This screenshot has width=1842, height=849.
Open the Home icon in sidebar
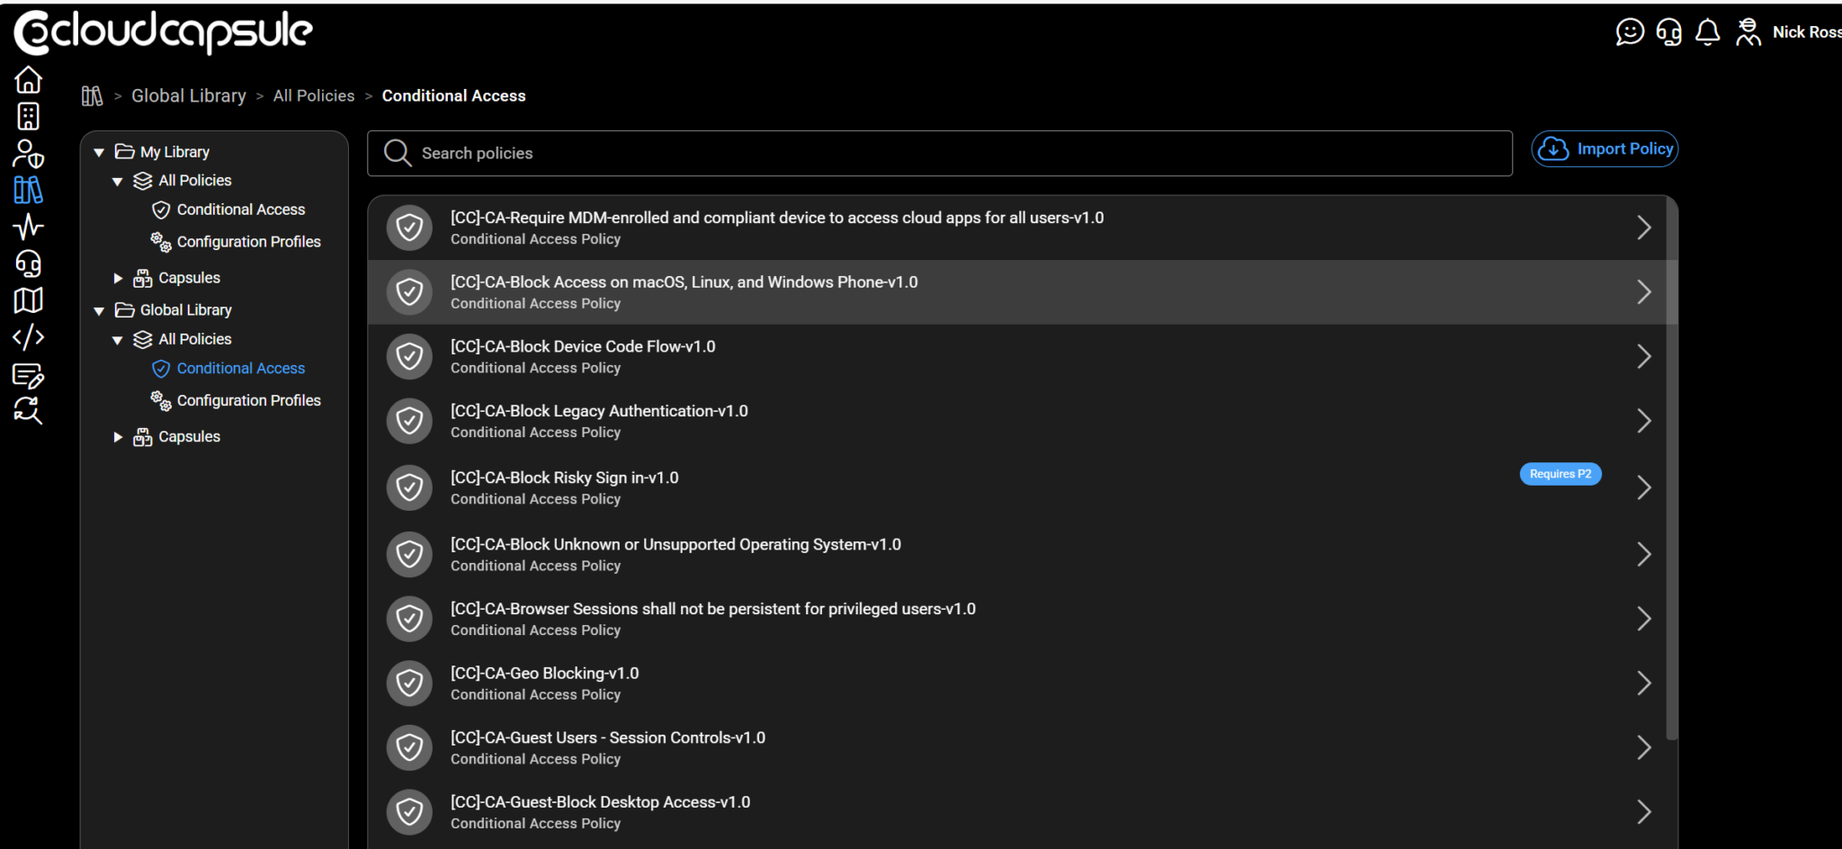(x=28, y=80)
